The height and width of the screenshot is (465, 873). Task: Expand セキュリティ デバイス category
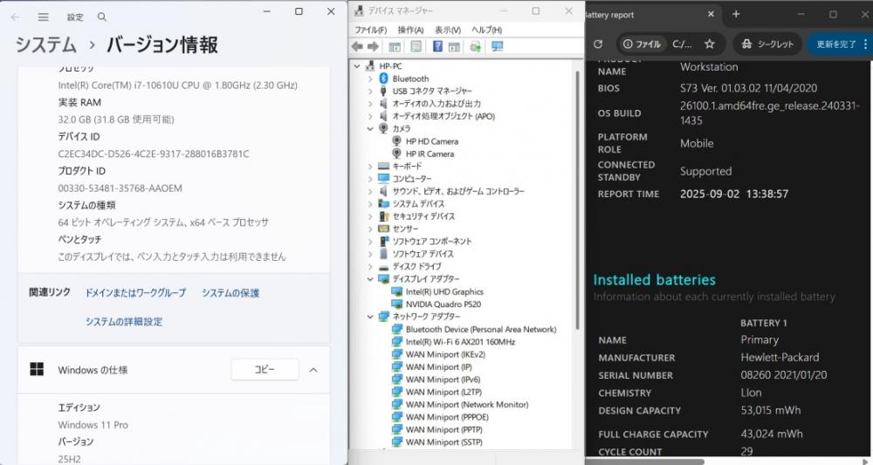pyautogui.click(x=370, y=216)
